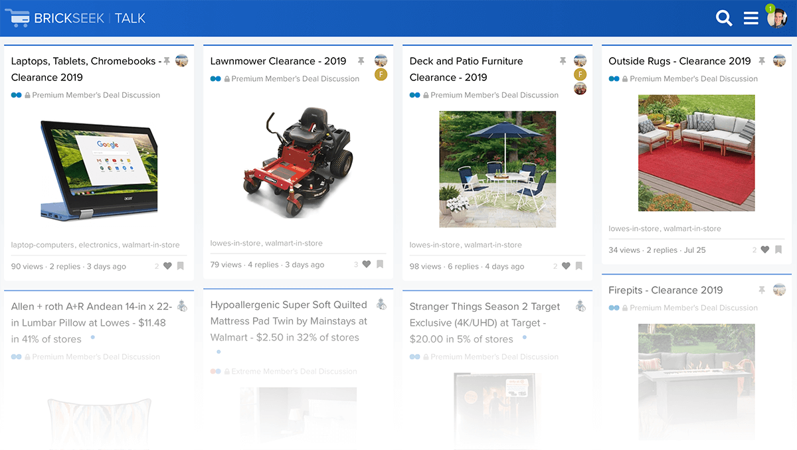Click the firepit table image
This screenshot has height=450, width=797.
click(697, 382)
